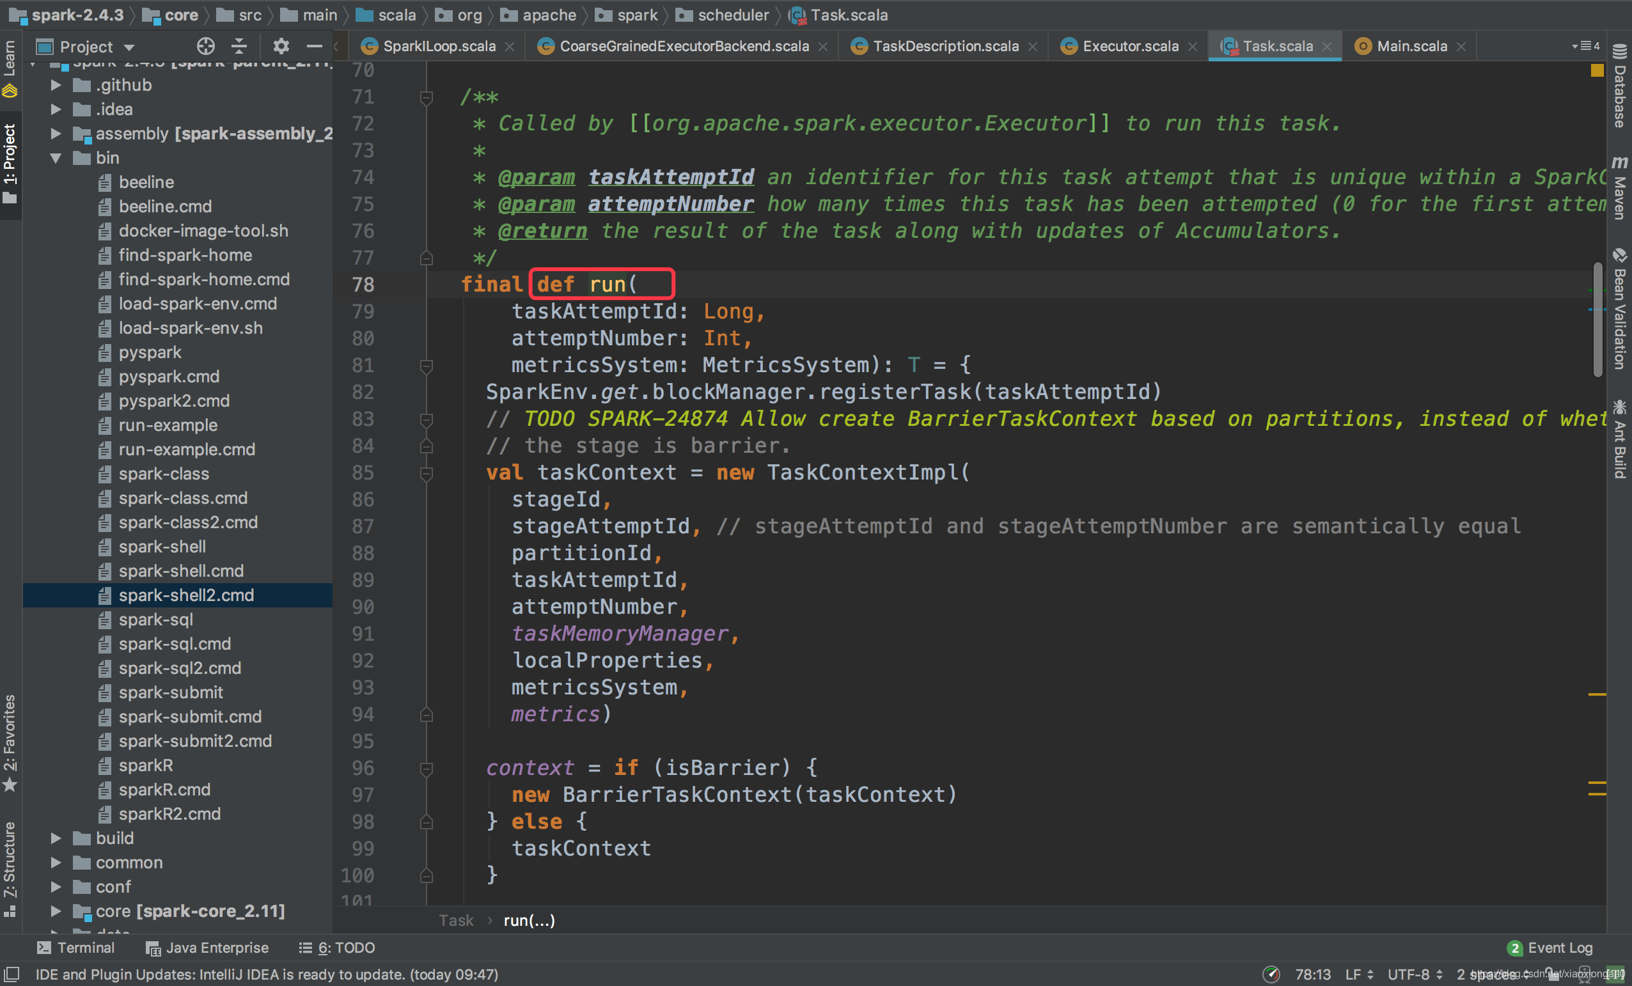The width and height of the screenshot is (1632, 986).
Task: Show hidden tabs list dropdown
Action: coord(1586,45)
